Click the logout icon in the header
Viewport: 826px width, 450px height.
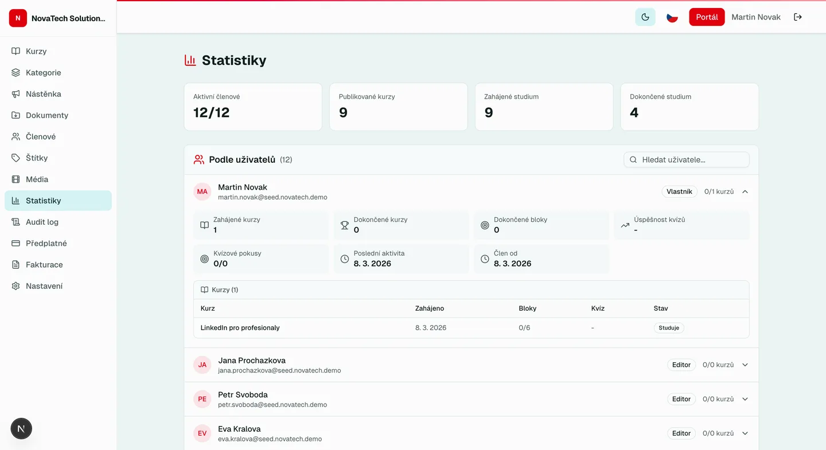pos(798,17)
